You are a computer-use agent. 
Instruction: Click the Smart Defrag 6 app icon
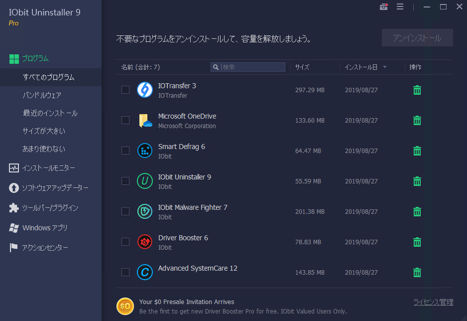pos(145,151)
